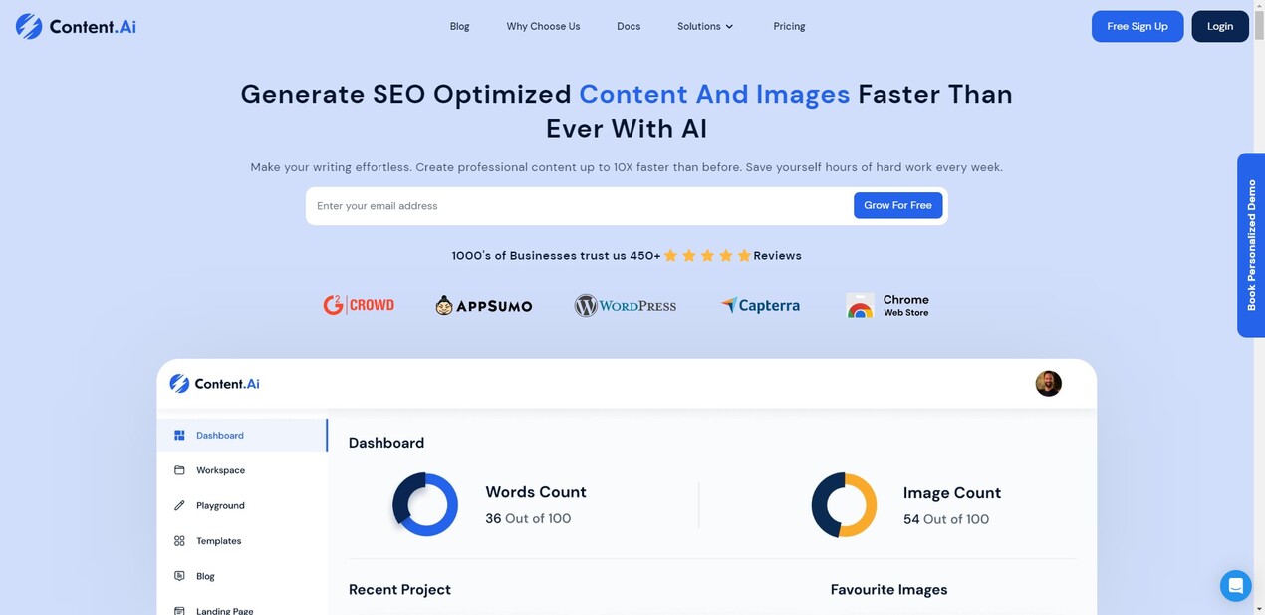Click the Capterra logo
The image size is (1265, 615).
pyautogui.click(x=760, y=305)
